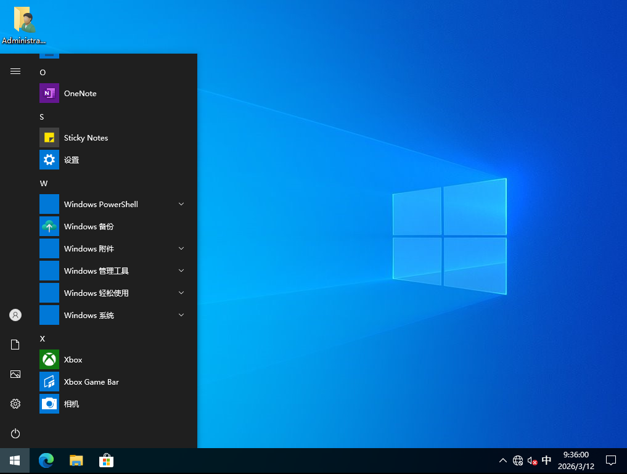This screenshot has width=627, height=474.
Task: Expand the Windows 附件 group
Action: coord(181,248)
